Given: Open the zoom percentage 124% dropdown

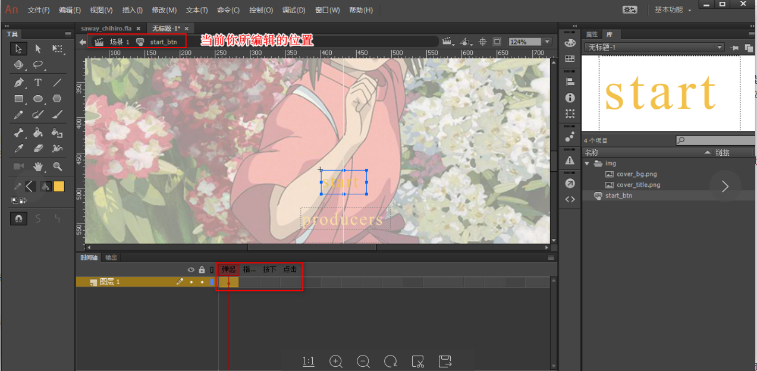Looking at the screenshot, I should (547, 42).
